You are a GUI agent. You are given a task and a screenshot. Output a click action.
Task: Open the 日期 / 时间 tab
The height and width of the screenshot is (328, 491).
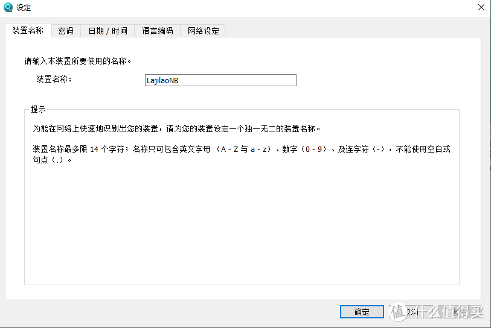pyautogui.click(x=108, y=31)
